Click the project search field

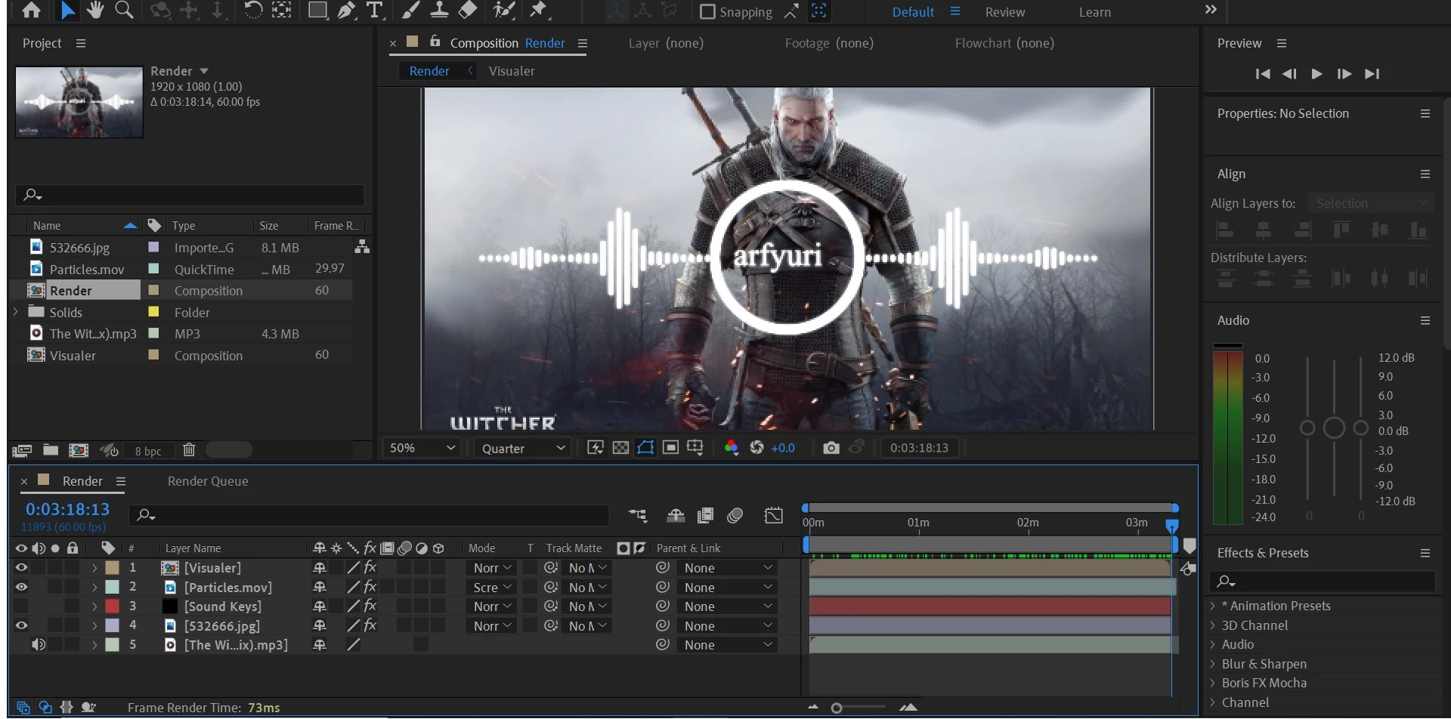click(190, 195)
